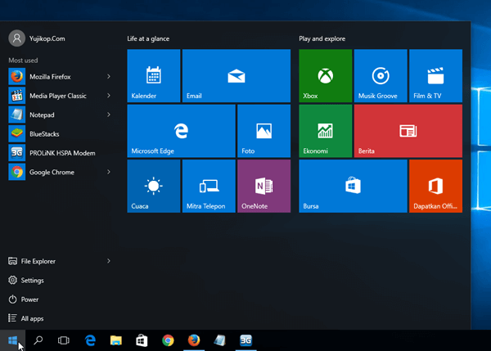Open Notepad from Most used list

pos(60,115)
